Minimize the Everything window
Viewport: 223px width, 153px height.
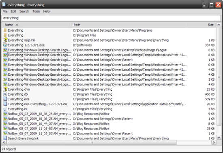pos(204,5)
